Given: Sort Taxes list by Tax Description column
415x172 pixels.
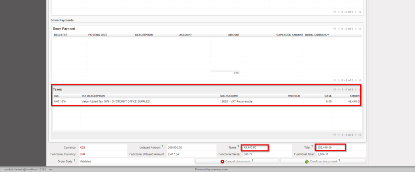Looking at the screenshot, I should [93, 96].
